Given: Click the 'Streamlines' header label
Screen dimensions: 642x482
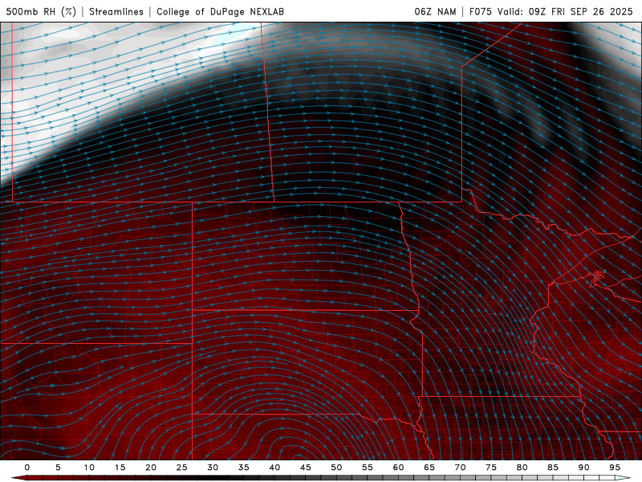Looking at the screenshot, I should tap(116, 11).
